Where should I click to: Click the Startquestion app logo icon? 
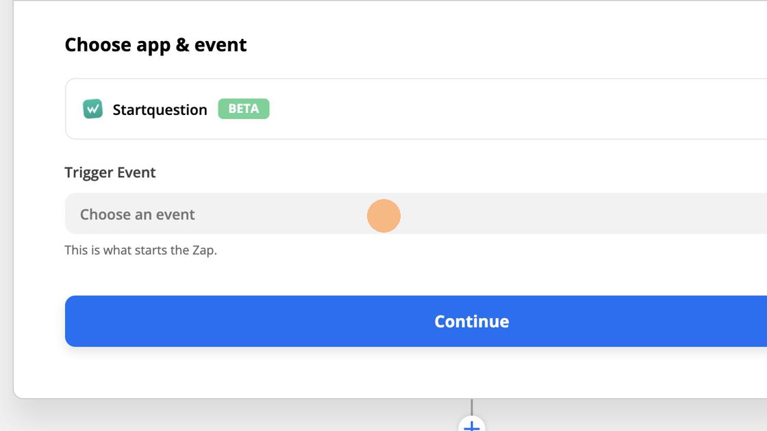click(x=93, y=109)
